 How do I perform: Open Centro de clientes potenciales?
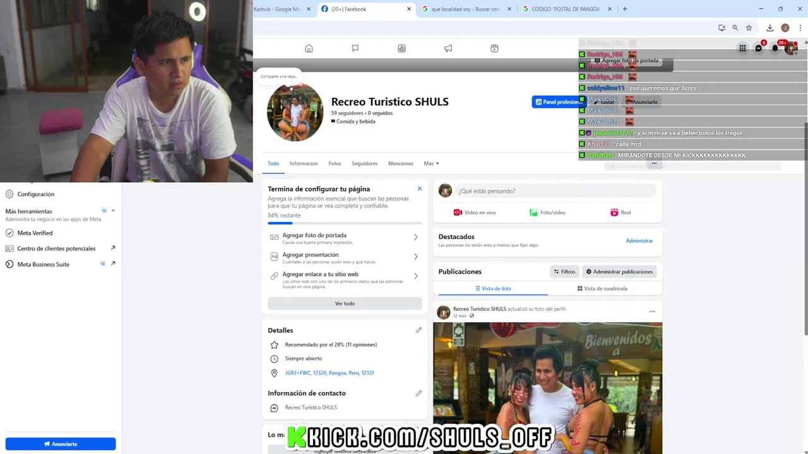tap(61, 248)
